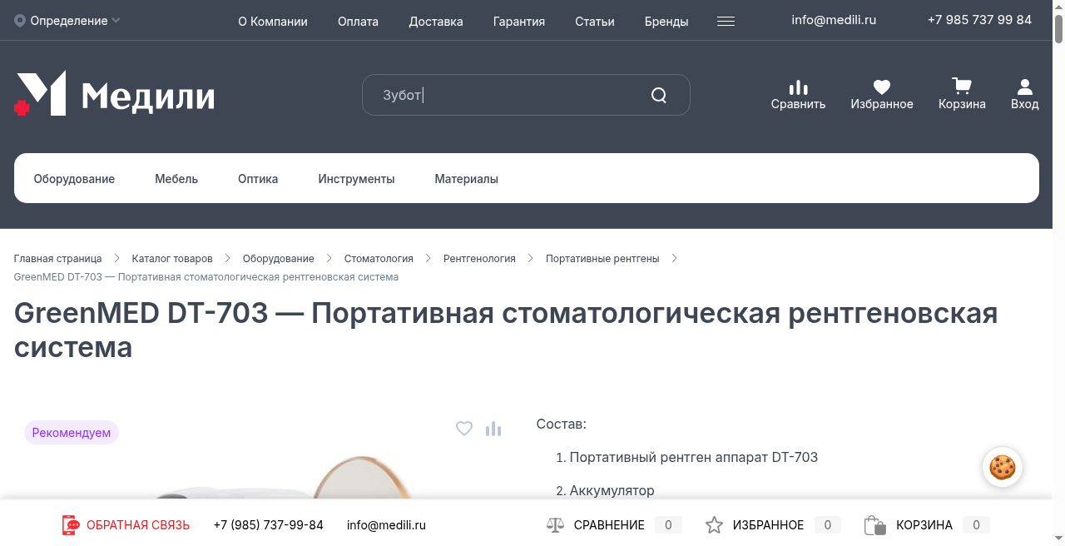Click the Медили logo
This screenshot has height=546, width=1065.
coord(114,93)
